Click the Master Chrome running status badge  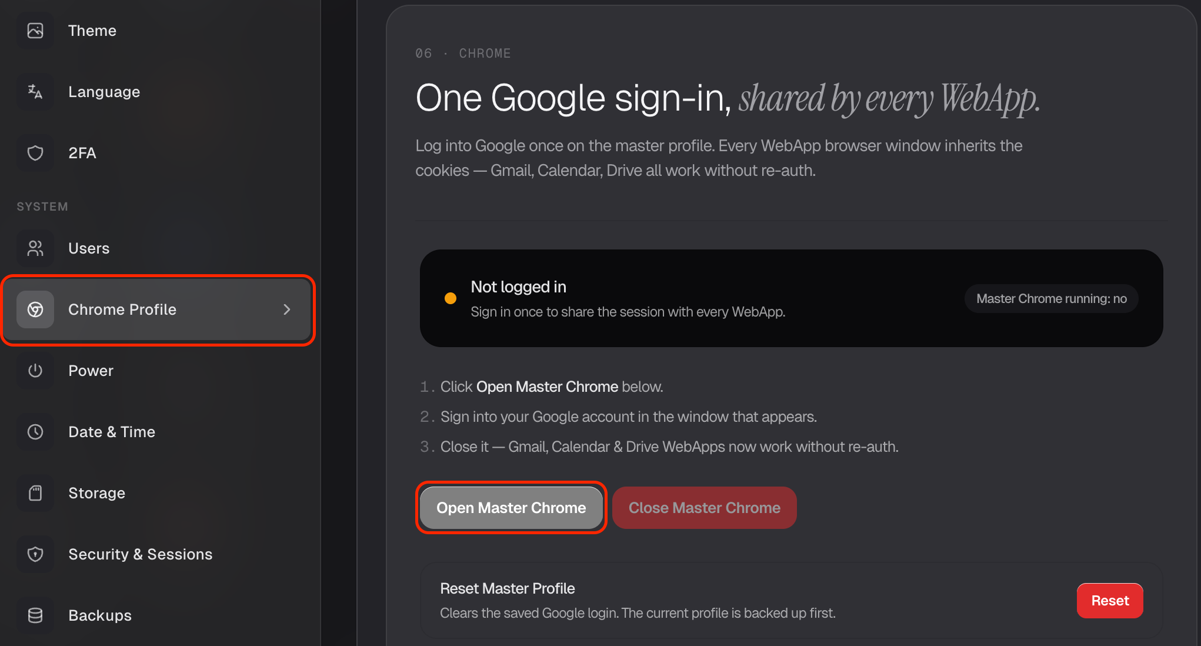(x=1052, y=299)
